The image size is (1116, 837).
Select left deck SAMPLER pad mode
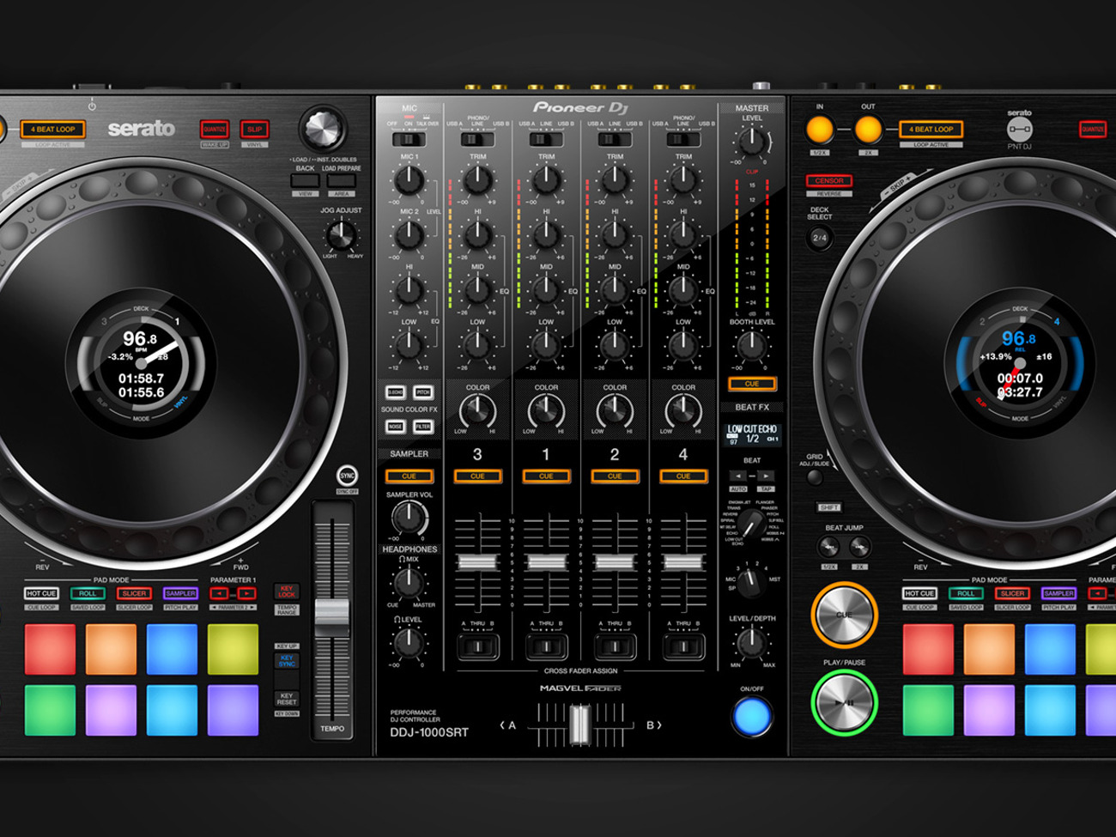tap(180, 593)
